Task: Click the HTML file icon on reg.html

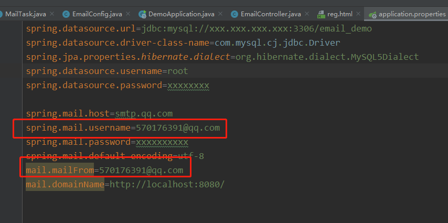Action: [x=321, y=14]
